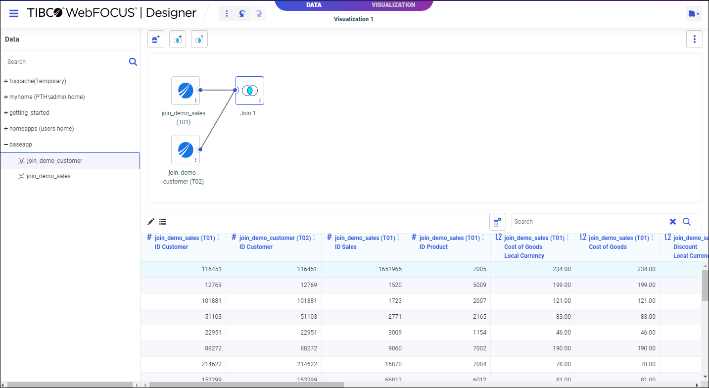Viewport: 709px width, 388px height.
Task: Switch to the DATA tab
Action: 314,5
